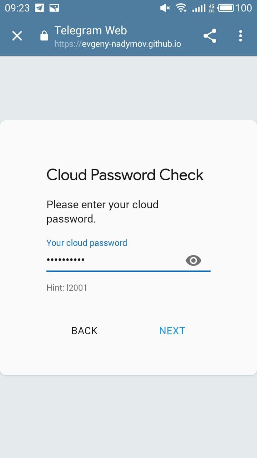This screenshot has width=257, height=458.
Task: Focus the cloud password input field
Action: point(114,260)
